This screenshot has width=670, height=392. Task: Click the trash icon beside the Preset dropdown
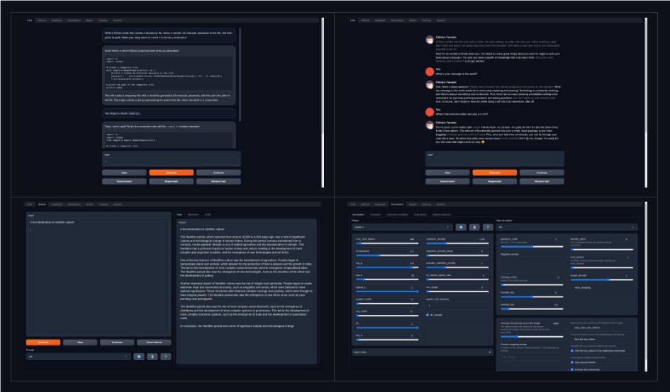tap(486, 228)
